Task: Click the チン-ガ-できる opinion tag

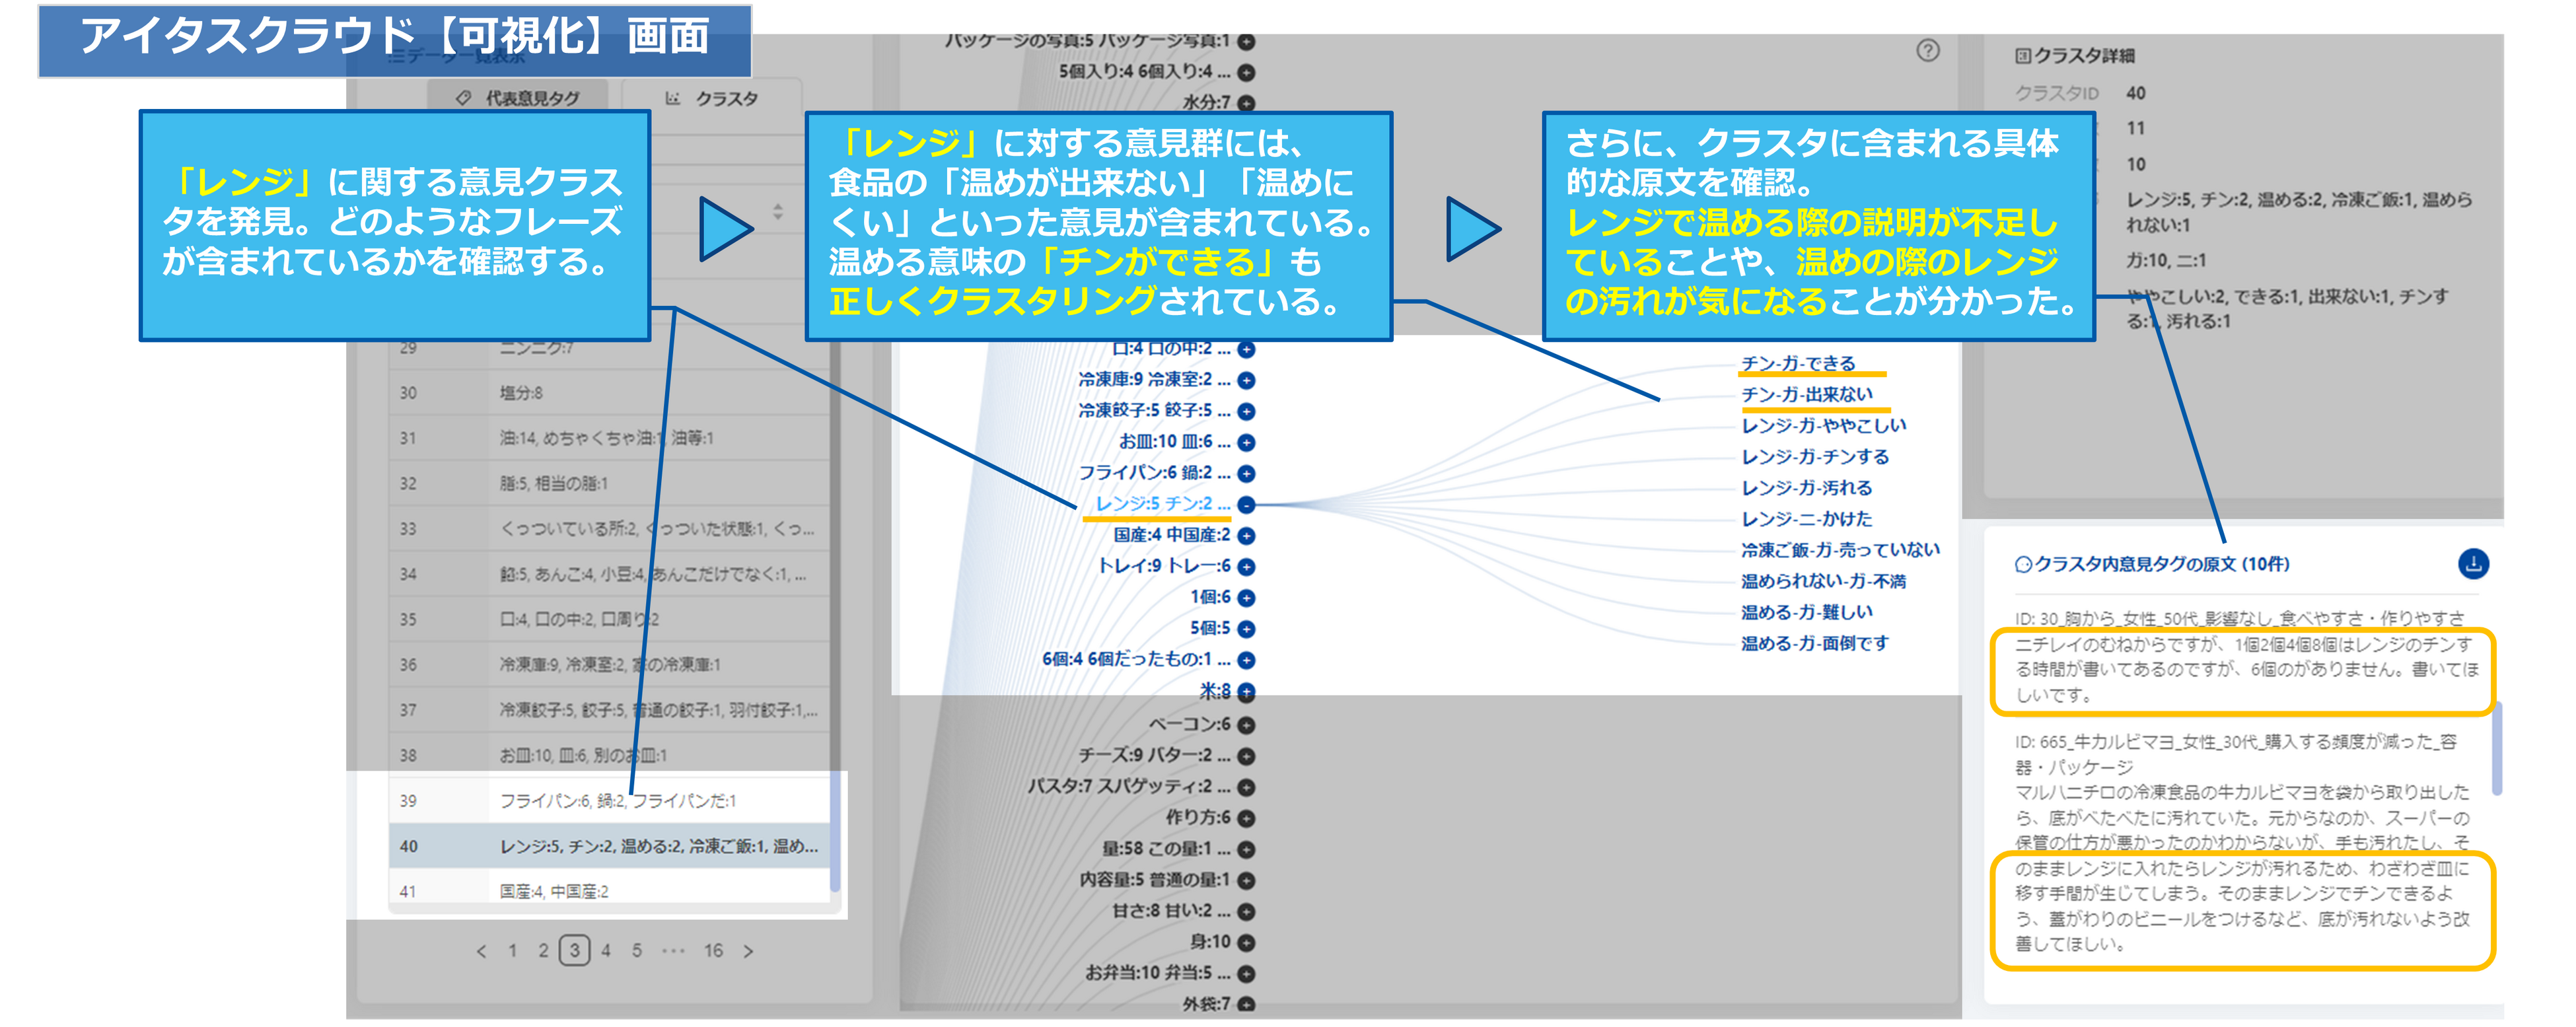Action: coord(1798,363)
